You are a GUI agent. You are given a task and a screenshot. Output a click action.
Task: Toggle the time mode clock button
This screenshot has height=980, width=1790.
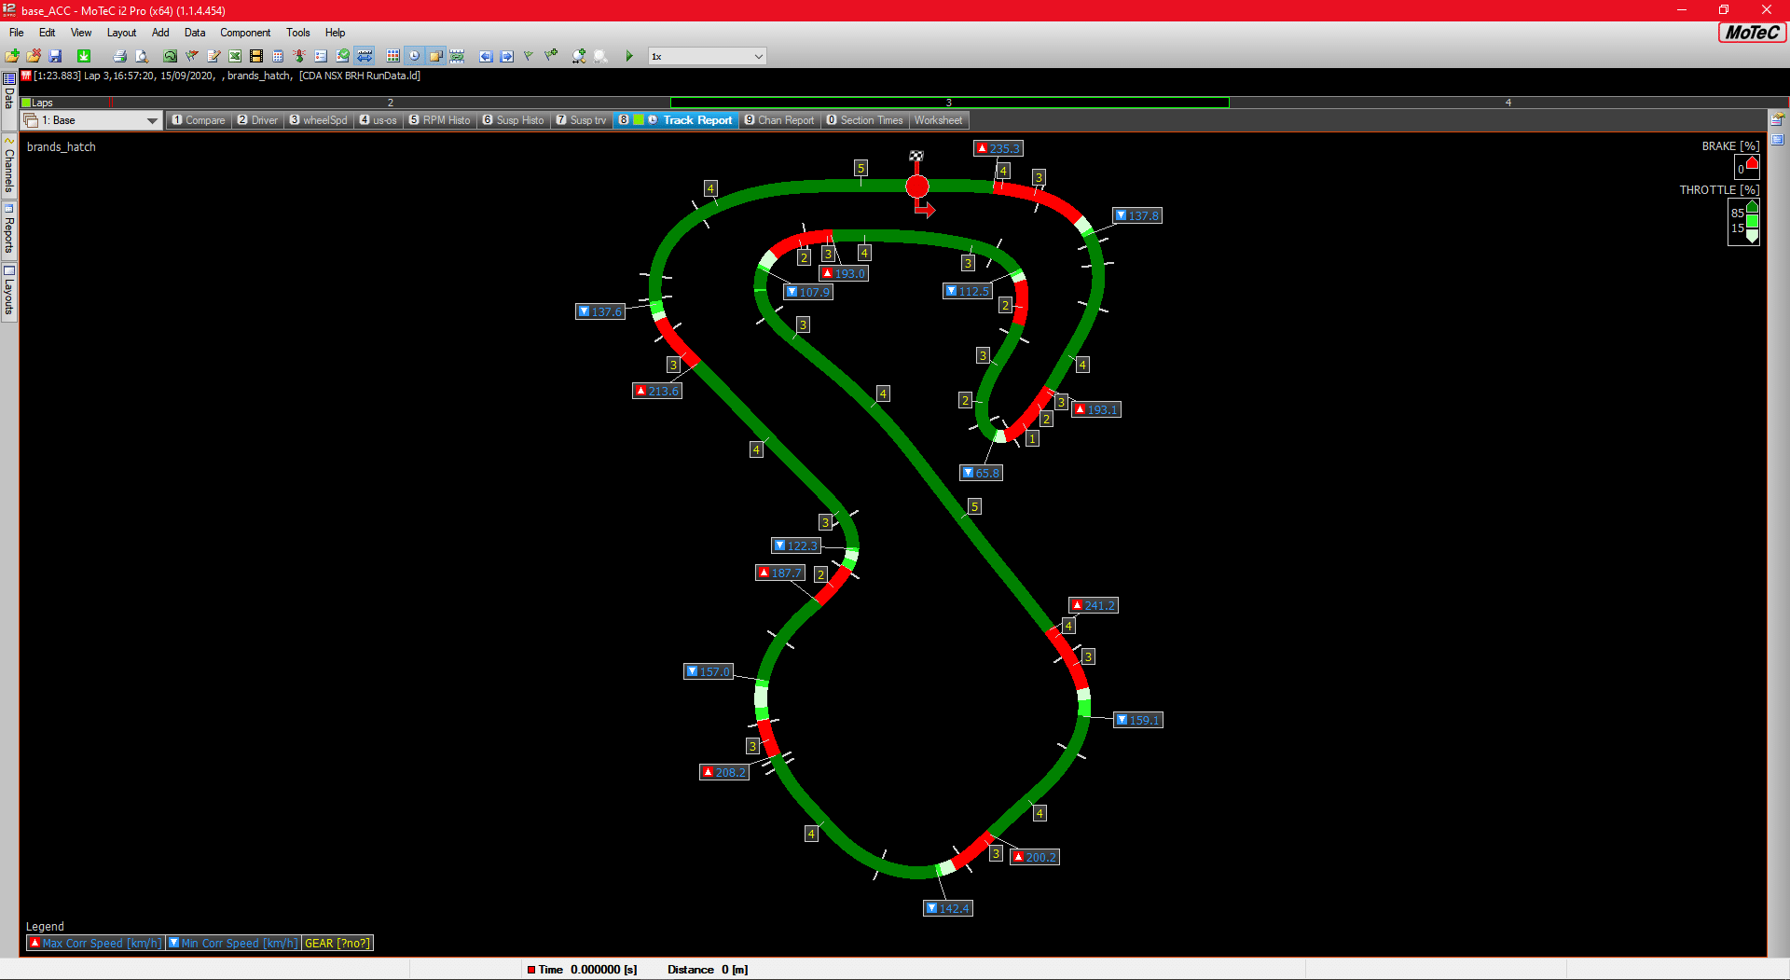[415, 57]
